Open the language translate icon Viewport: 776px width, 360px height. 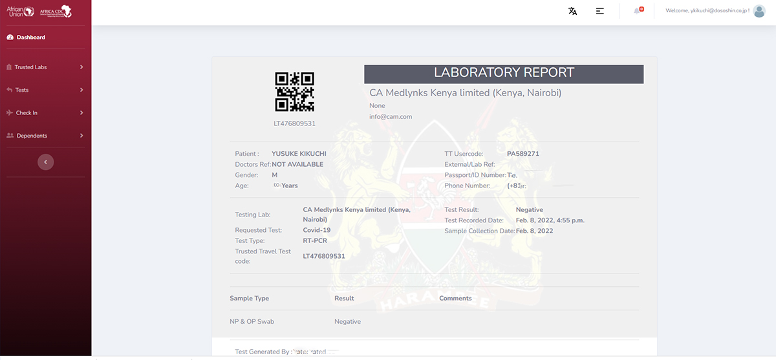[x=572, y=11]
